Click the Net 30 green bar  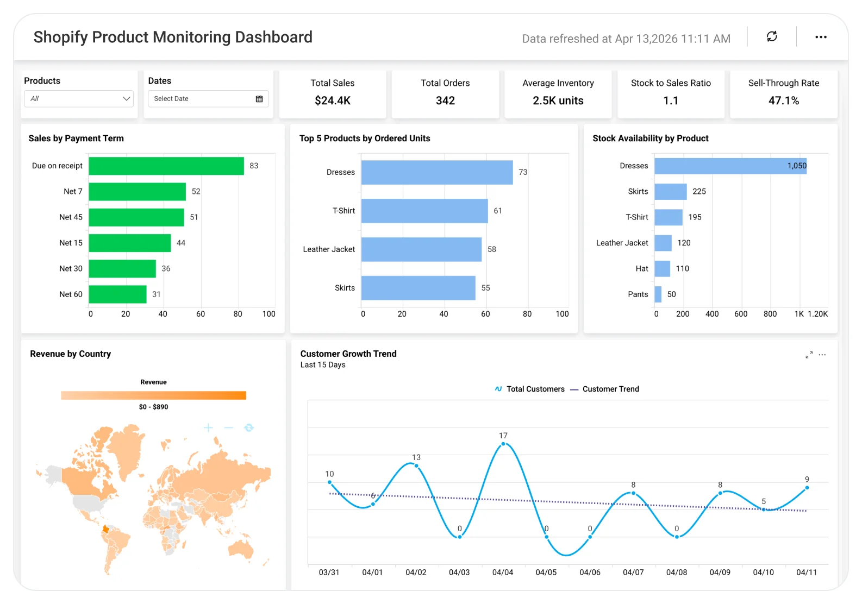coord(122,268)
